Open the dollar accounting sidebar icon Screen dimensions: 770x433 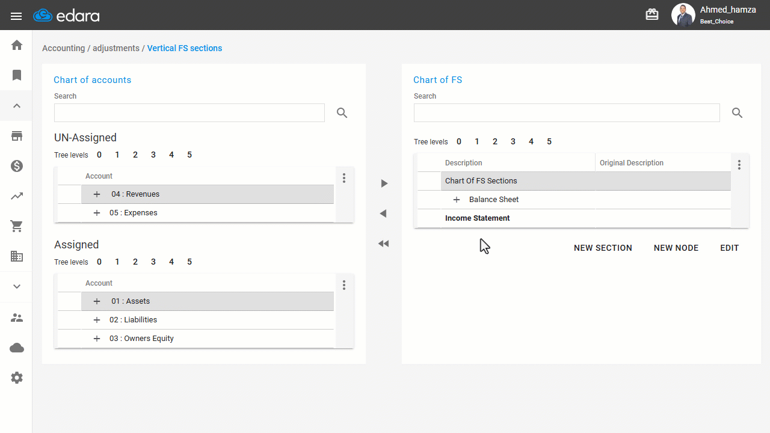click(17, 166)
